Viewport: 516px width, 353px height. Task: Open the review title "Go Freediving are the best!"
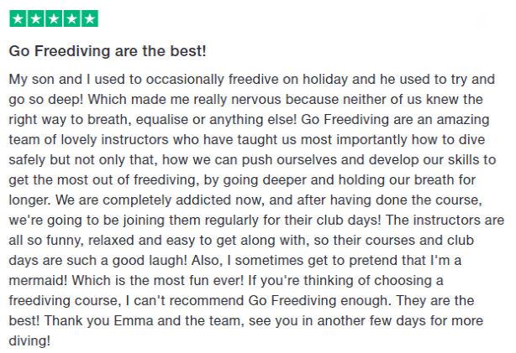point(108,51)
